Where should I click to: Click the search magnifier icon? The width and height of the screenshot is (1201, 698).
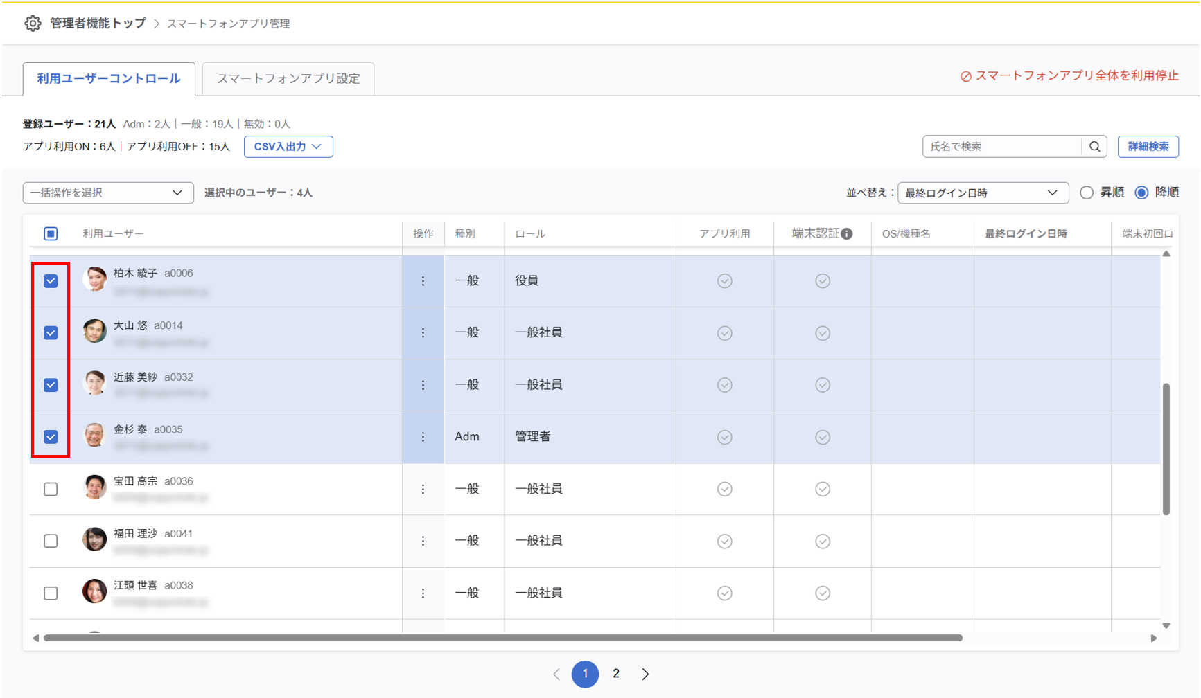tap(1094, 147)
